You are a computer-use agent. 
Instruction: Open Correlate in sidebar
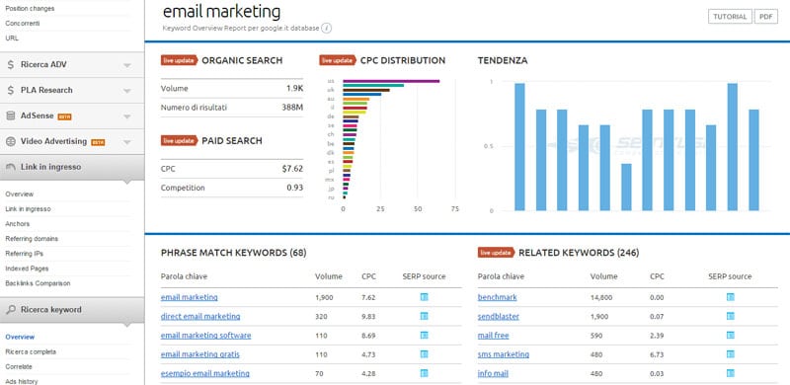(19, 367)
